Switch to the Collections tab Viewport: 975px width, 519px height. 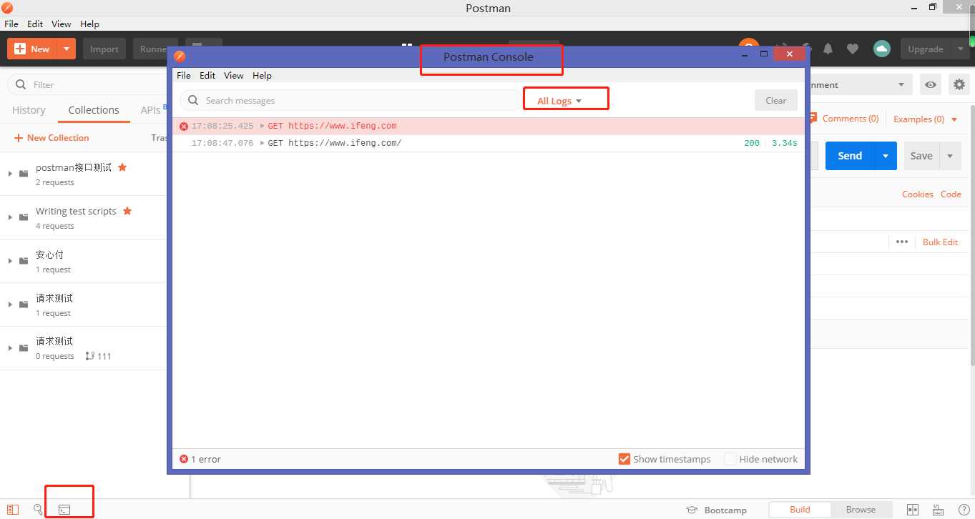click(x=94, y=110)
